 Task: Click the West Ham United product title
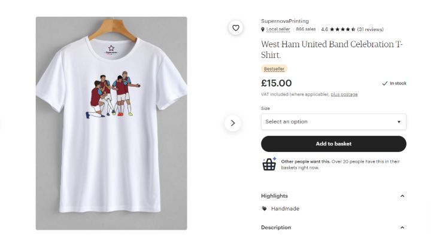332,50
